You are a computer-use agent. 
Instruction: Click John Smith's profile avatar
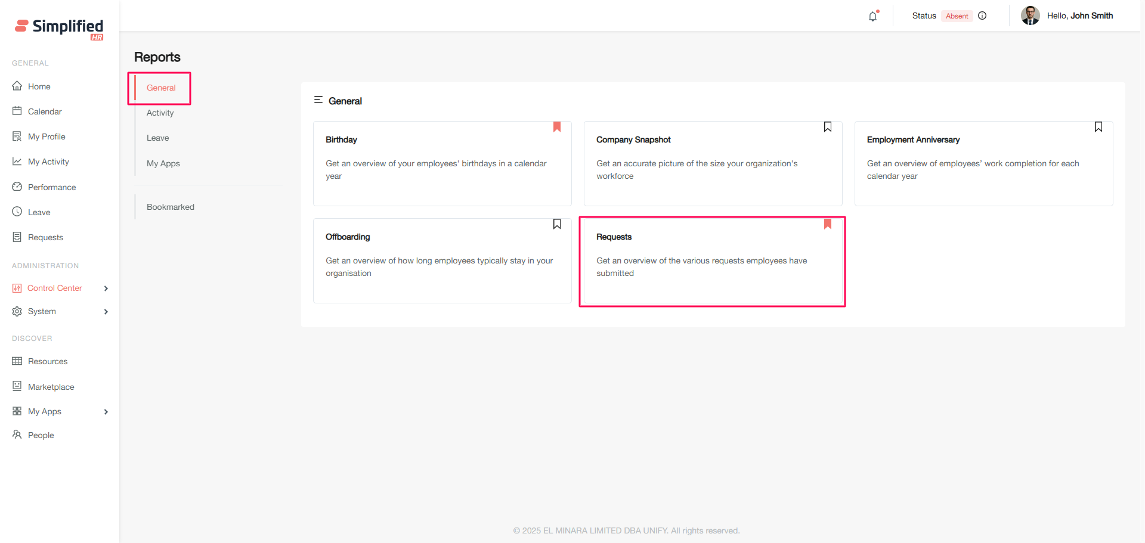pyautogui.click(x=1030, y=16)
